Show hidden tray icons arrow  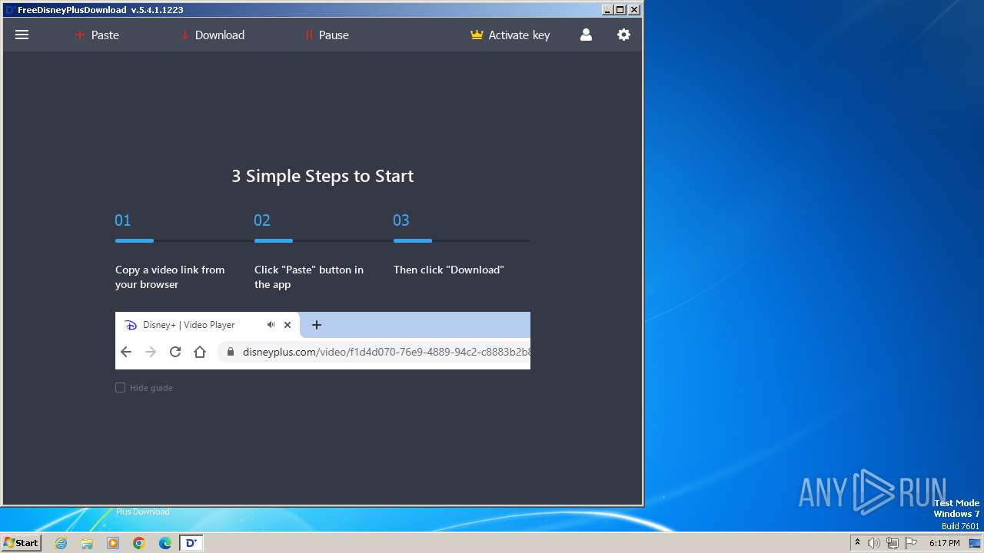857,543
